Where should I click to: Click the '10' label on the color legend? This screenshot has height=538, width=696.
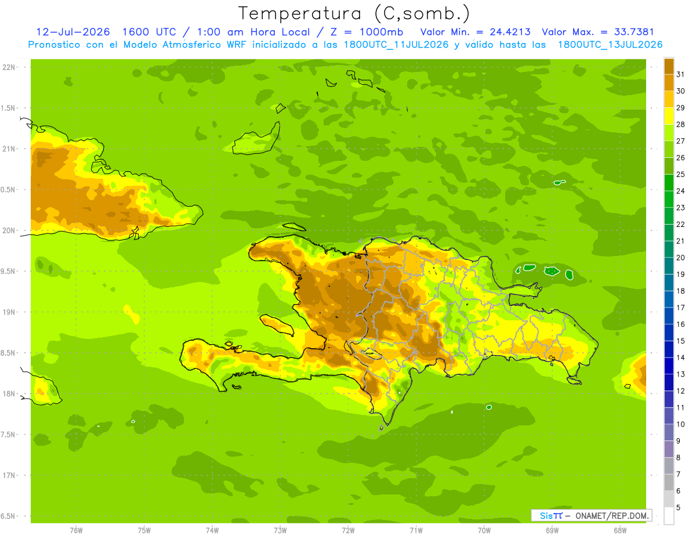coord(681,424)
